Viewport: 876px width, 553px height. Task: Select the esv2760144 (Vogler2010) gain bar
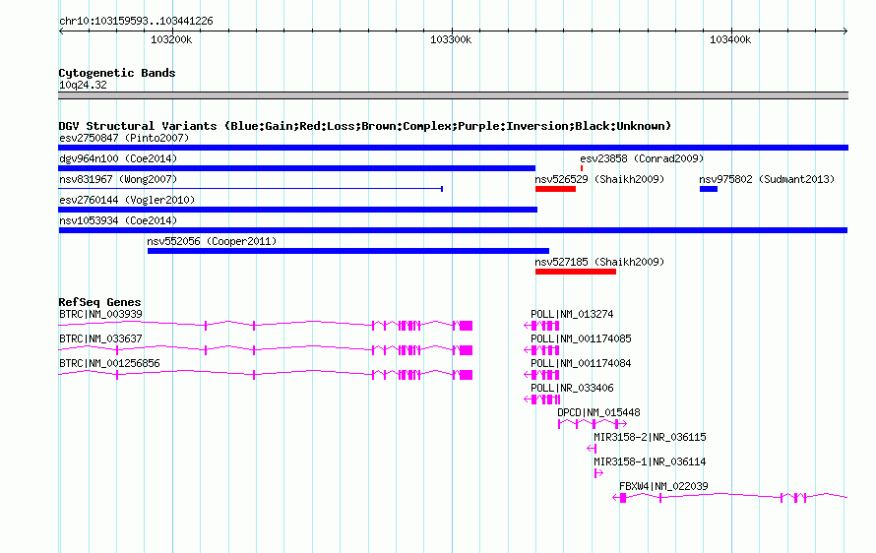298,210
